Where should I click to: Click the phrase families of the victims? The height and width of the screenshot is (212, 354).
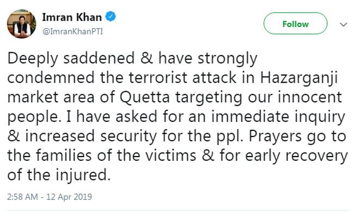click(x=116, y=155)
